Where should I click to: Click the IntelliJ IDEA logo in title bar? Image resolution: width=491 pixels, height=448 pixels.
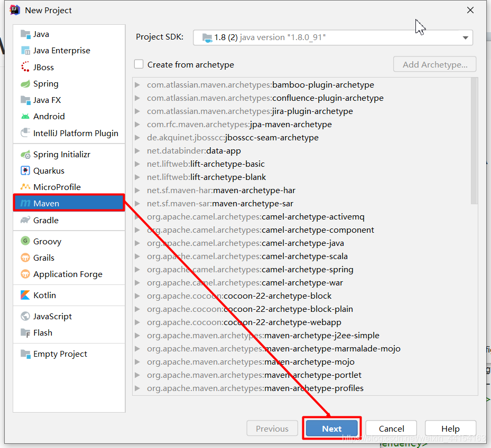tap(15, 10)
